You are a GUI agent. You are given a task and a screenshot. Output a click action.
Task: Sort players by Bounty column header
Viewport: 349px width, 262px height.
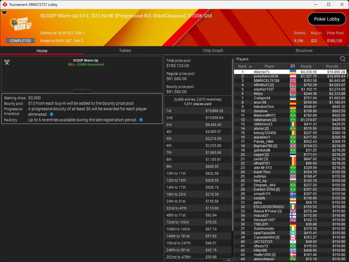tap(306, 66)
